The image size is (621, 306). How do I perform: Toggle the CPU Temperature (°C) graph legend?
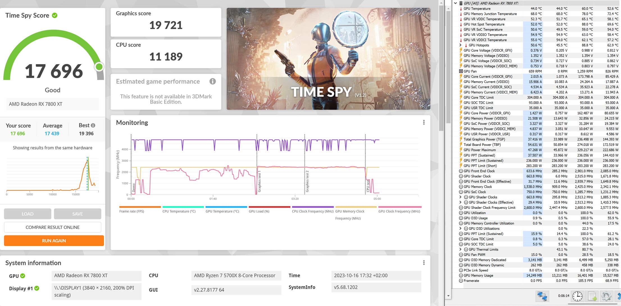[183, 210]
